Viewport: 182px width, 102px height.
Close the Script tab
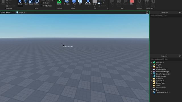24,12
